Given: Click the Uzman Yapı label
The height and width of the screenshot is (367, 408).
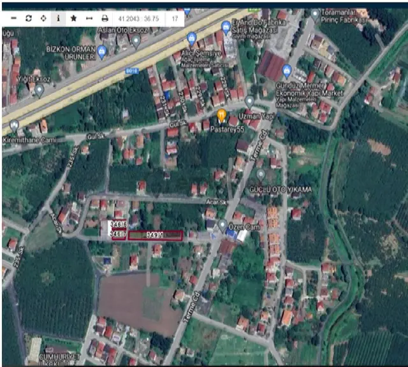Looking at the screenshot, I should pyautogui.click(x=256, y=117).
